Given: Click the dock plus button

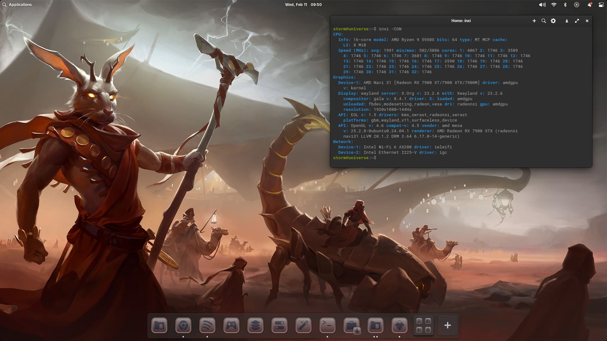Looking at the screenshot, I should pos(448,325).
